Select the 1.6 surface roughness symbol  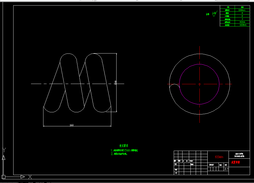[x=215, y=14]
